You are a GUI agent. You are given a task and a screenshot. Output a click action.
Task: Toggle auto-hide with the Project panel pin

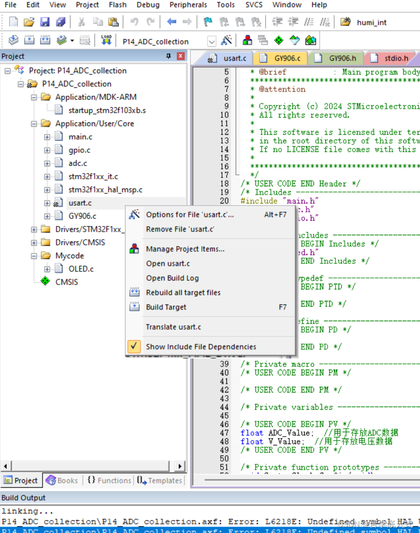[x=168, y=56]
